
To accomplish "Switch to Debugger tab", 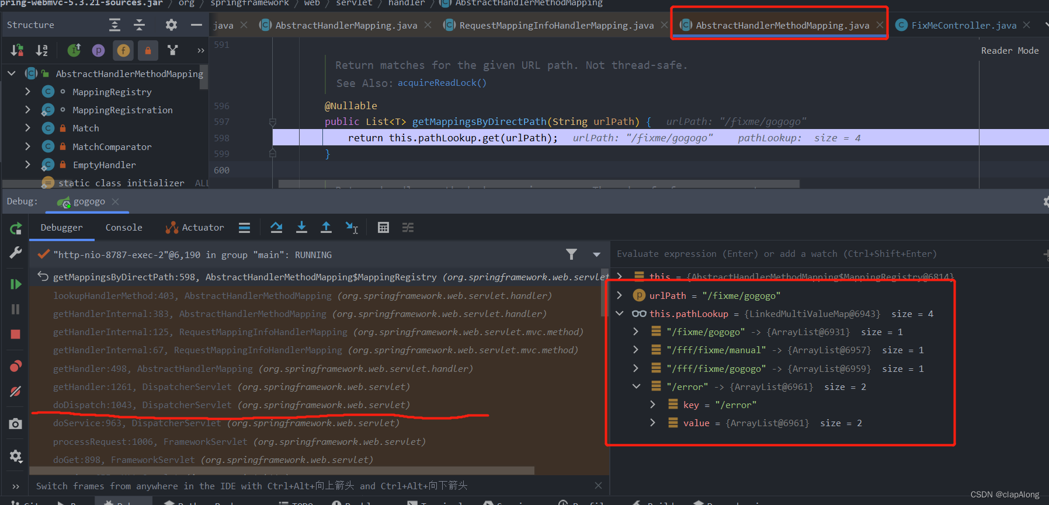I will 61,228.
